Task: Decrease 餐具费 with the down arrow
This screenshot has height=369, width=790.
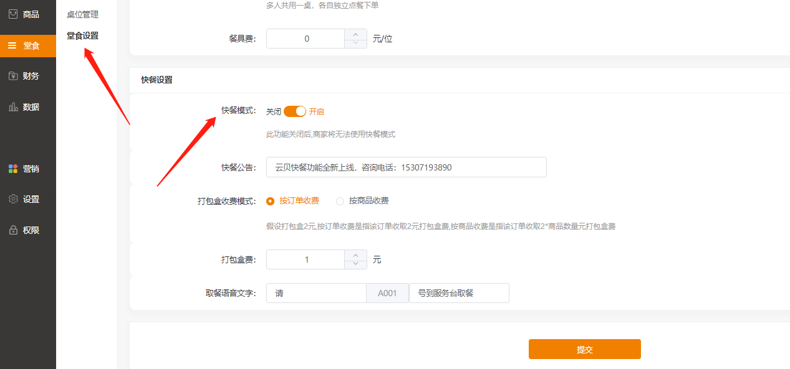Action: point(355,43)
